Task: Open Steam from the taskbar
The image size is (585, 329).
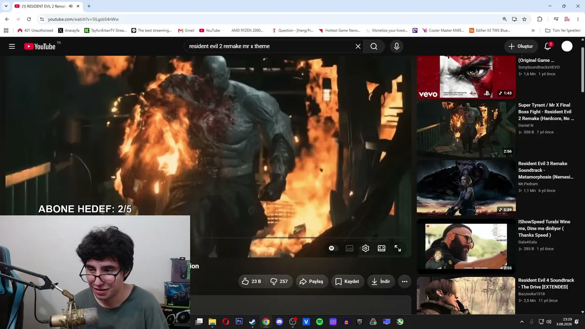Action: point(252,322)
